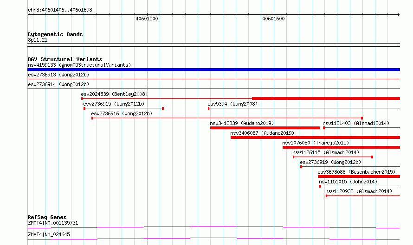Screen dimensions: 413x245
Task: Click the blue nsv4159133 variant bar
Action: tap(213, 69)
